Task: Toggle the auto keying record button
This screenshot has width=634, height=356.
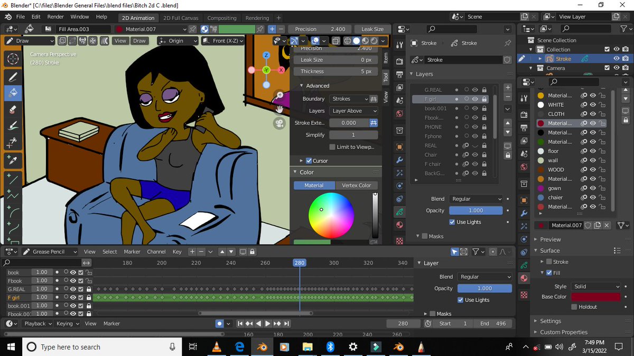Action: pos(219,323)
